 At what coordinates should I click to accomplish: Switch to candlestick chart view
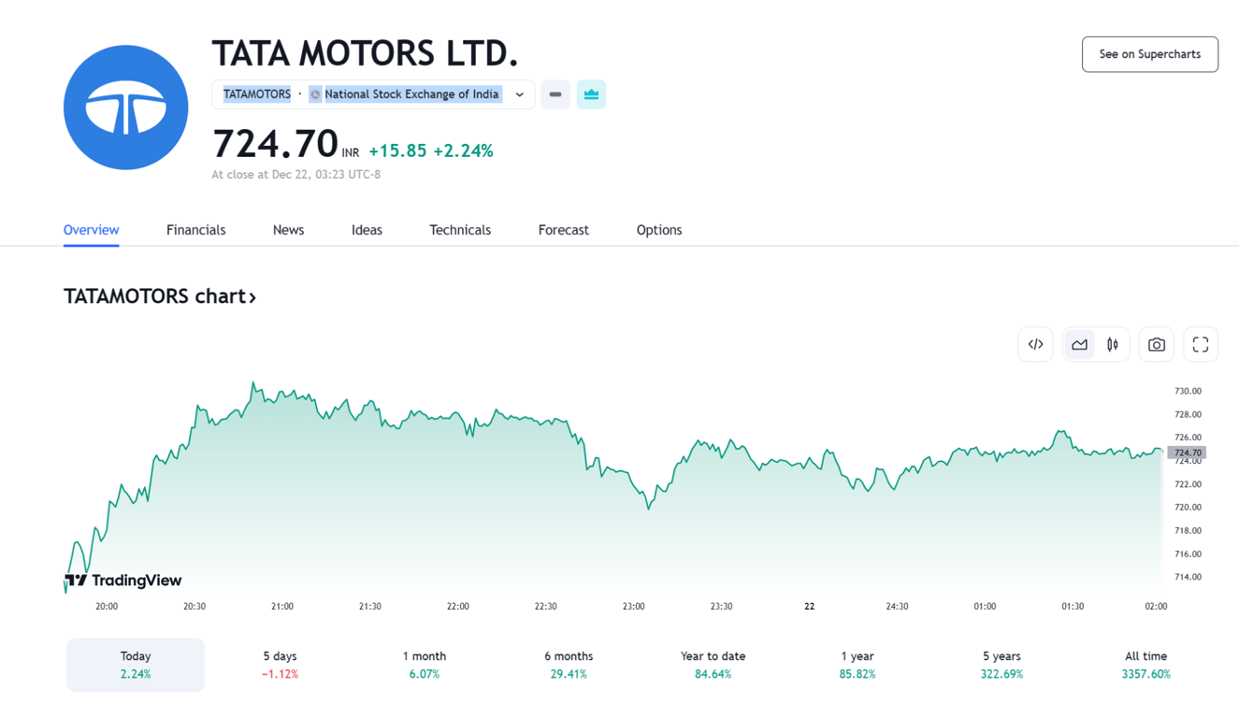tap(1113, 345)
